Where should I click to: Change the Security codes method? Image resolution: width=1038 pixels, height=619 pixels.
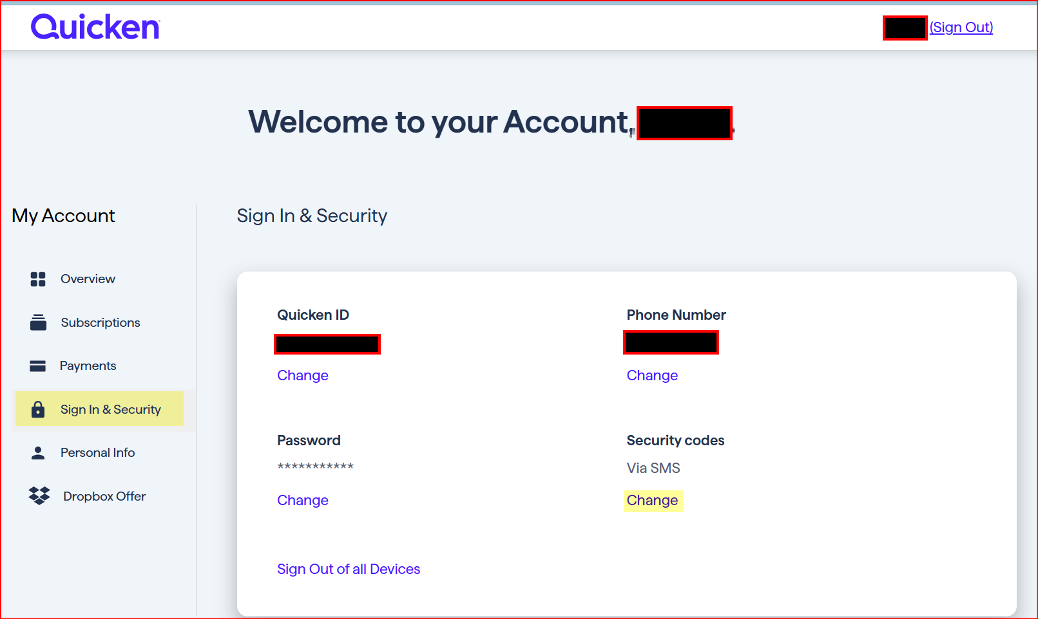pyautogui.click(x=652, y=500)
